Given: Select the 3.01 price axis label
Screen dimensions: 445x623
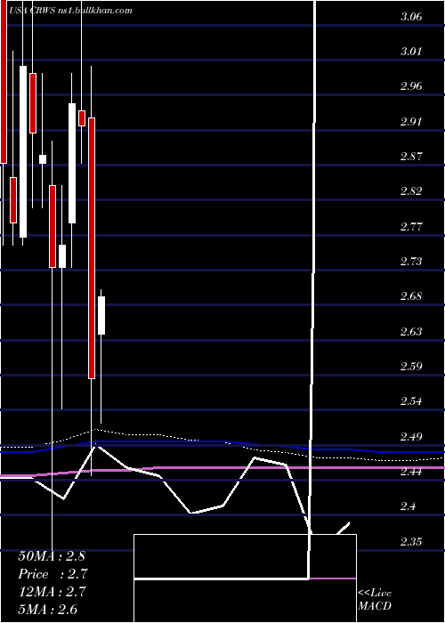Looking at the screenshot, I should [x=411, y=52].
